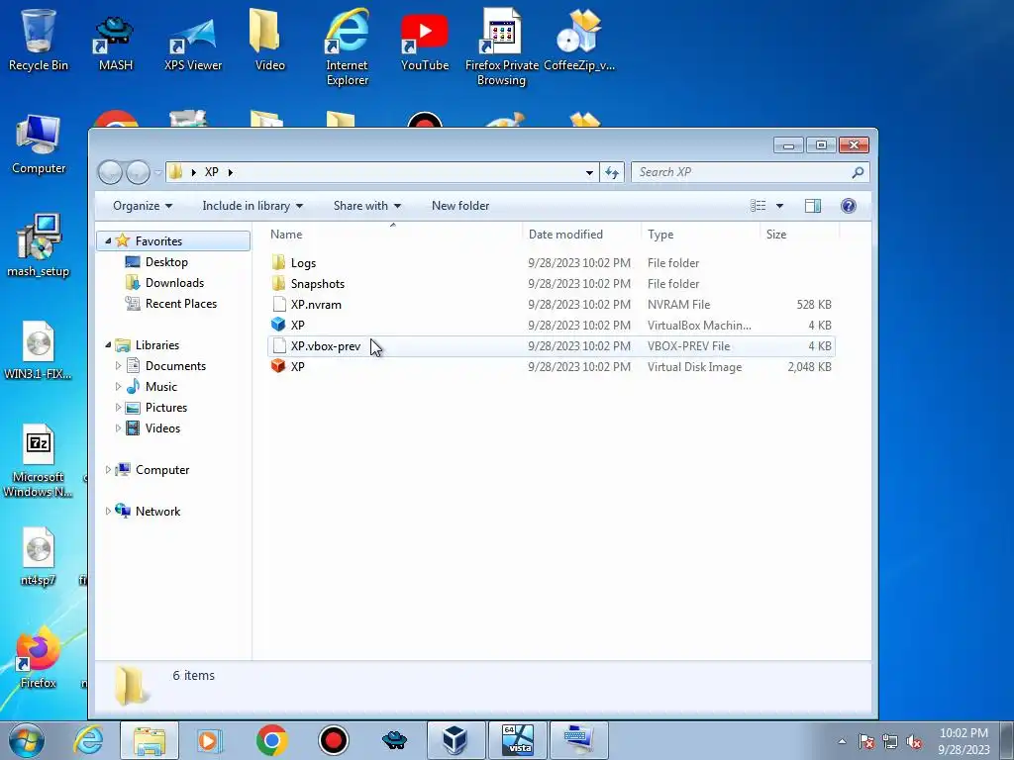1014x760 pixels.
Task: Open the Share with menu
Action: click(x=366, y=206)
